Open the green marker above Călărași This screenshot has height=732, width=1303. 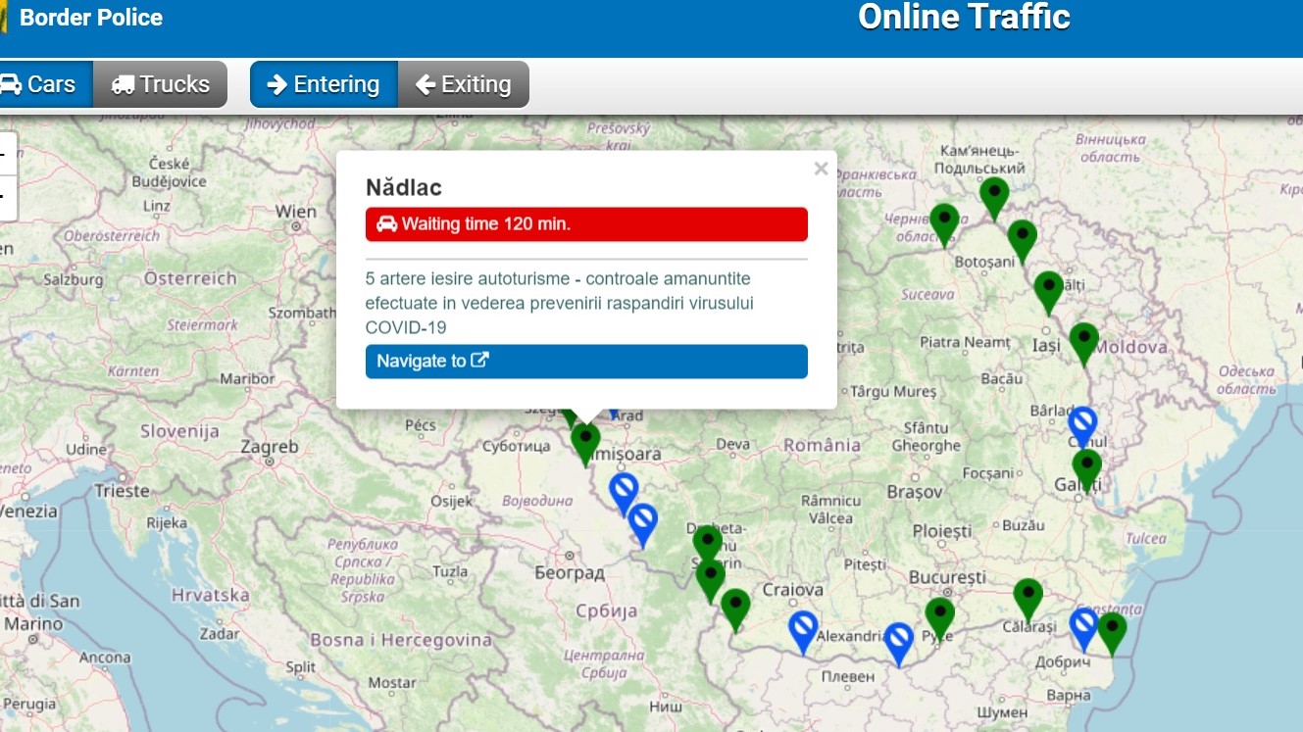pos(1027,596)
